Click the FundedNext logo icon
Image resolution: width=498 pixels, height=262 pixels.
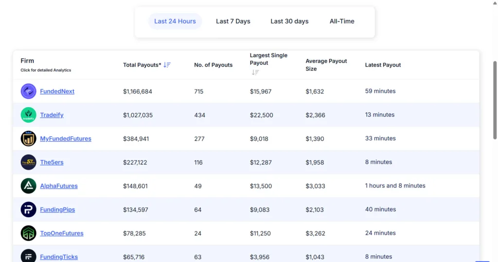(x=29, y=92)
